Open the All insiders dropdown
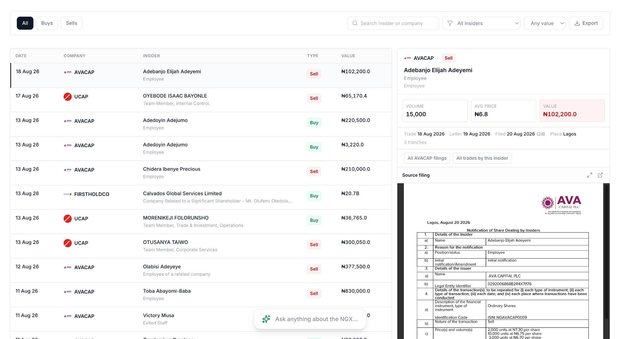This screenshot has height=339, width=620. 481,23
